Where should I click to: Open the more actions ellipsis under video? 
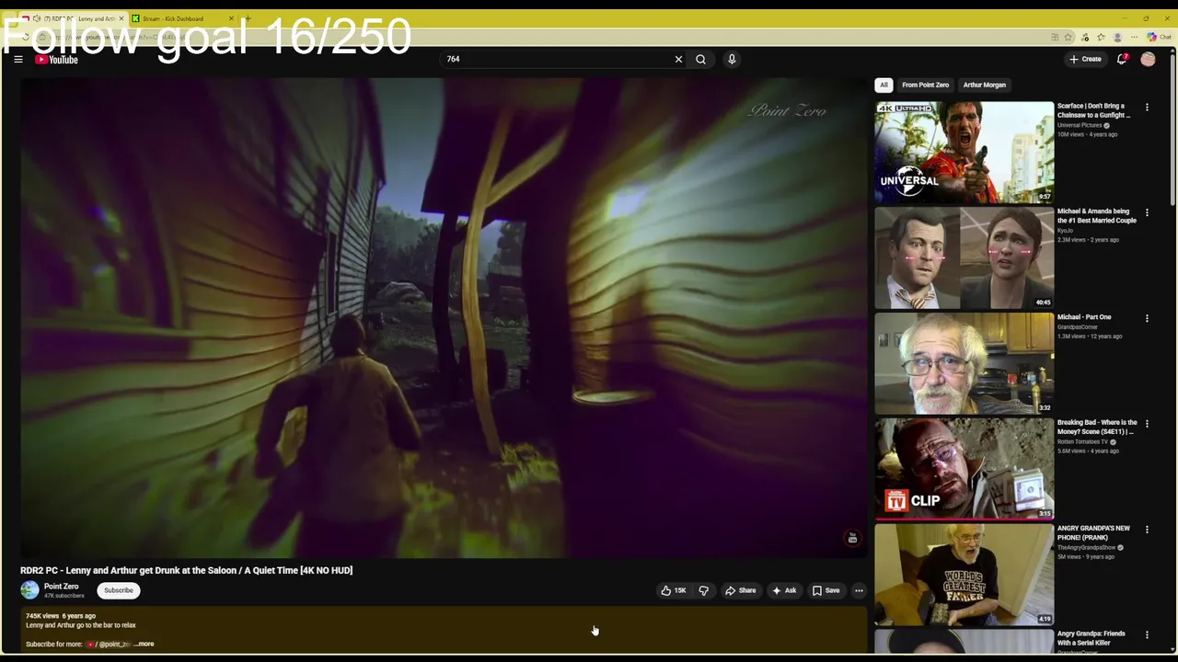(x=859, y=590)
